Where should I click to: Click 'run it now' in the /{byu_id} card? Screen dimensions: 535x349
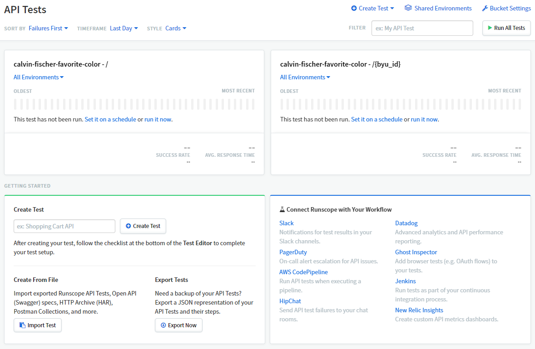click(424, 120)
